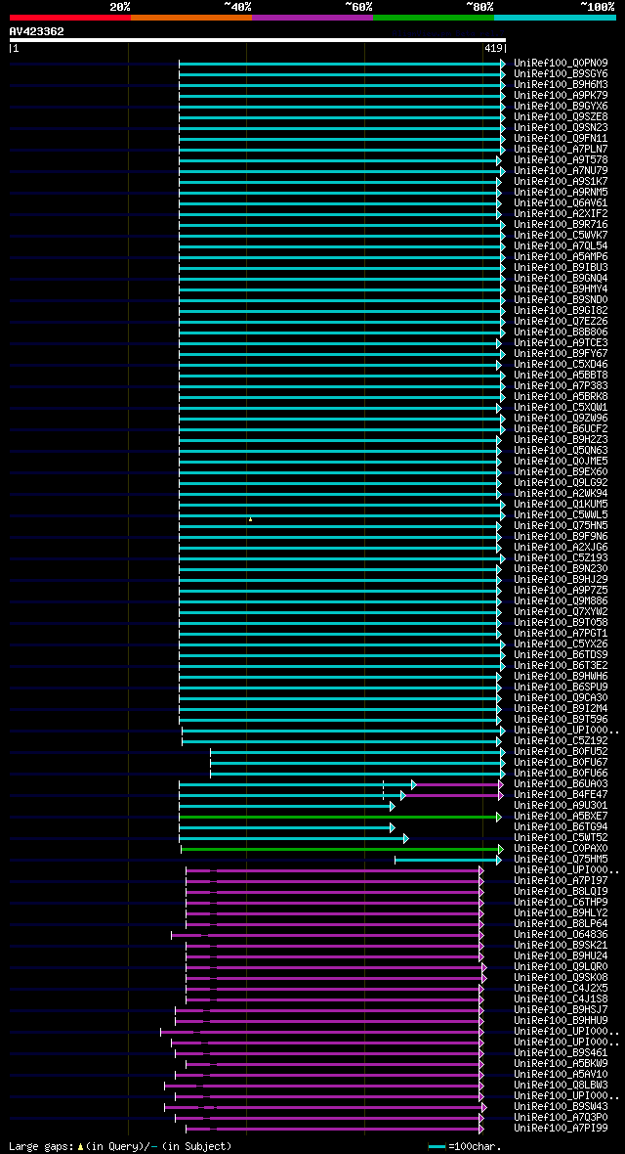Viewport: 625px width, 1154px height.
Task: Select hit label UniRef100_B9SK21
Action: click(561, 946)
